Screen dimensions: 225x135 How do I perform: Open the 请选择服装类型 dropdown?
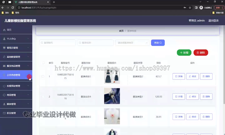(132, 43)
